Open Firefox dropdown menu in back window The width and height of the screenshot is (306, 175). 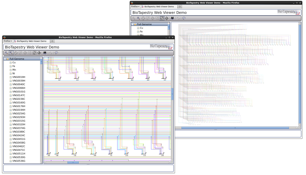click(x=135, y=6)
